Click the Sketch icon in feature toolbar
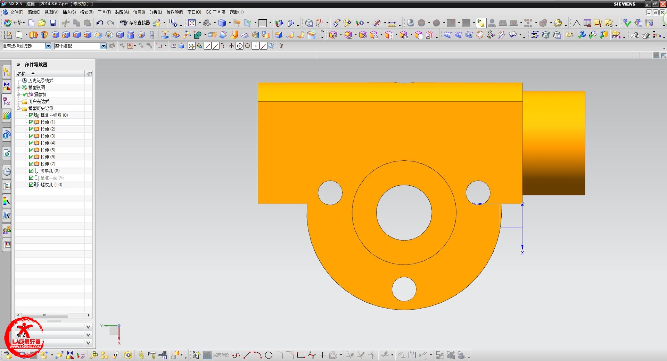Viewport: 667px width, 361px height. pos(8,35)
